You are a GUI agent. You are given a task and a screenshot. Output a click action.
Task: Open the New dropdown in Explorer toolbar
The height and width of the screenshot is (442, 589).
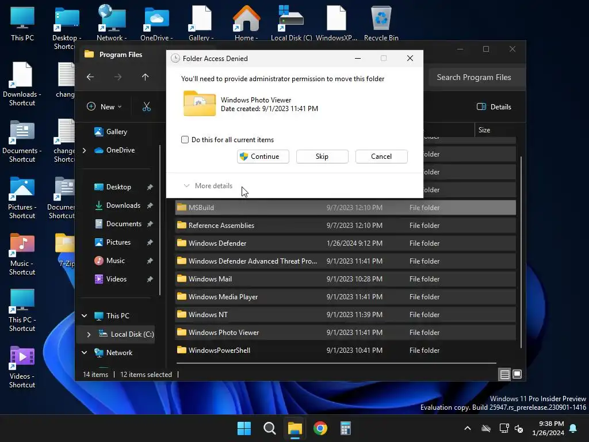point(105,106)
